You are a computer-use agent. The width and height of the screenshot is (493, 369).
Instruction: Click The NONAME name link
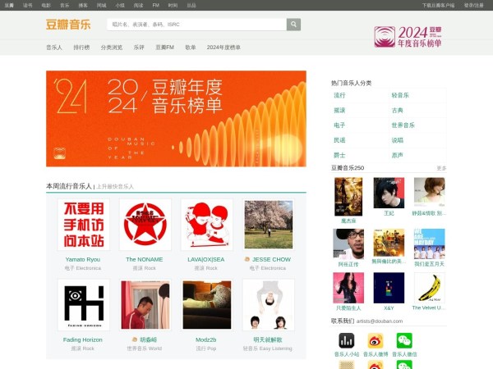(x=145, y=259)
